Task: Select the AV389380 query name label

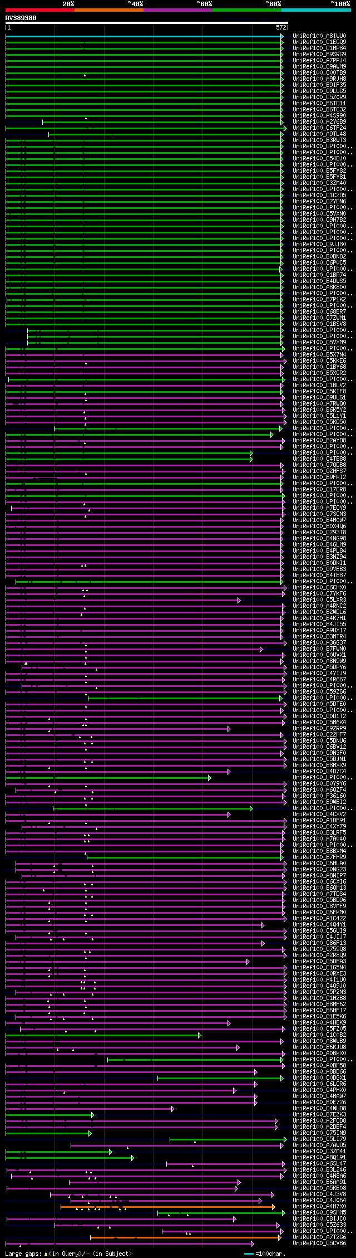Action: 21,18
